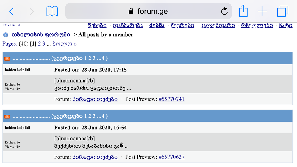Image resolution: width=297 pixels, height=167 pixels.
Task: Click envelope icon on first post header
Action: click(x=7, y=59)
